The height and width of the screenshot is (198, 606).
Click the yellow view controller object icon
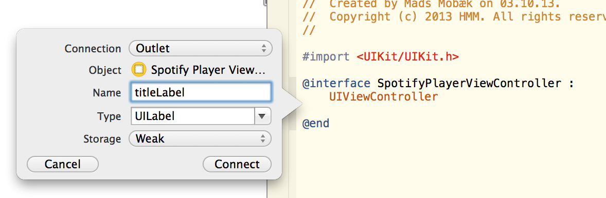139,70
